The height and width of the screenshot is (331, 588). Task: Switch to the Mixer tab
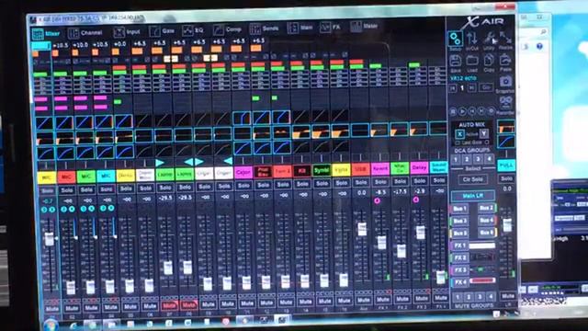[x=47, y=34]
